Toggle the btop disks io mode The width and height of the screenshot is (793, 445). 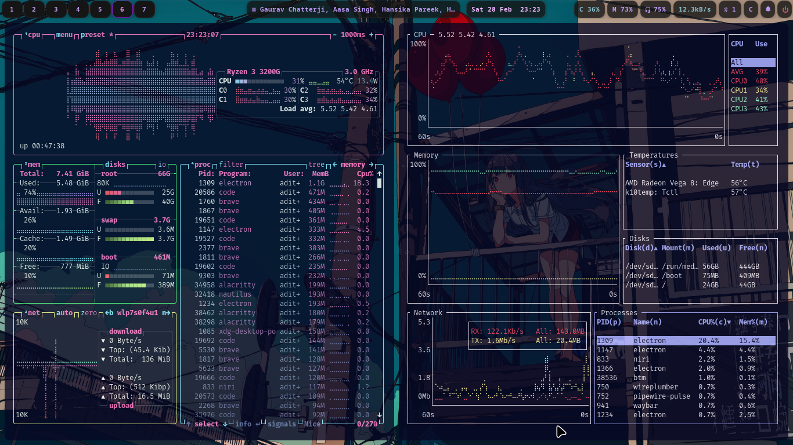pos(162,165)
